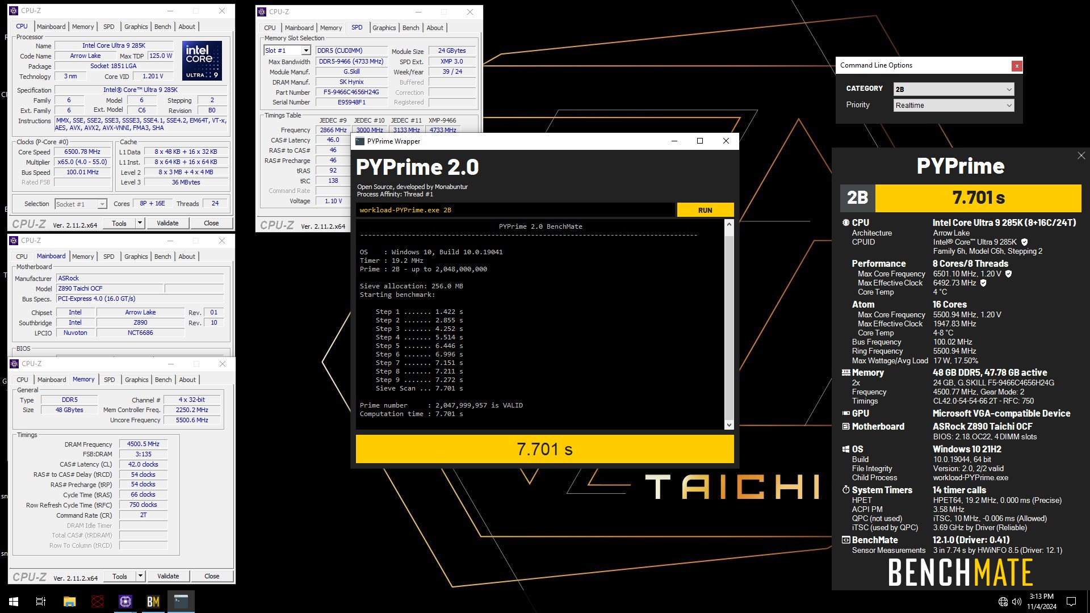Switch to Mainboard tab in CPU window
The image size is (1090, 613).
pyautogui.click(x=51, y=27)
